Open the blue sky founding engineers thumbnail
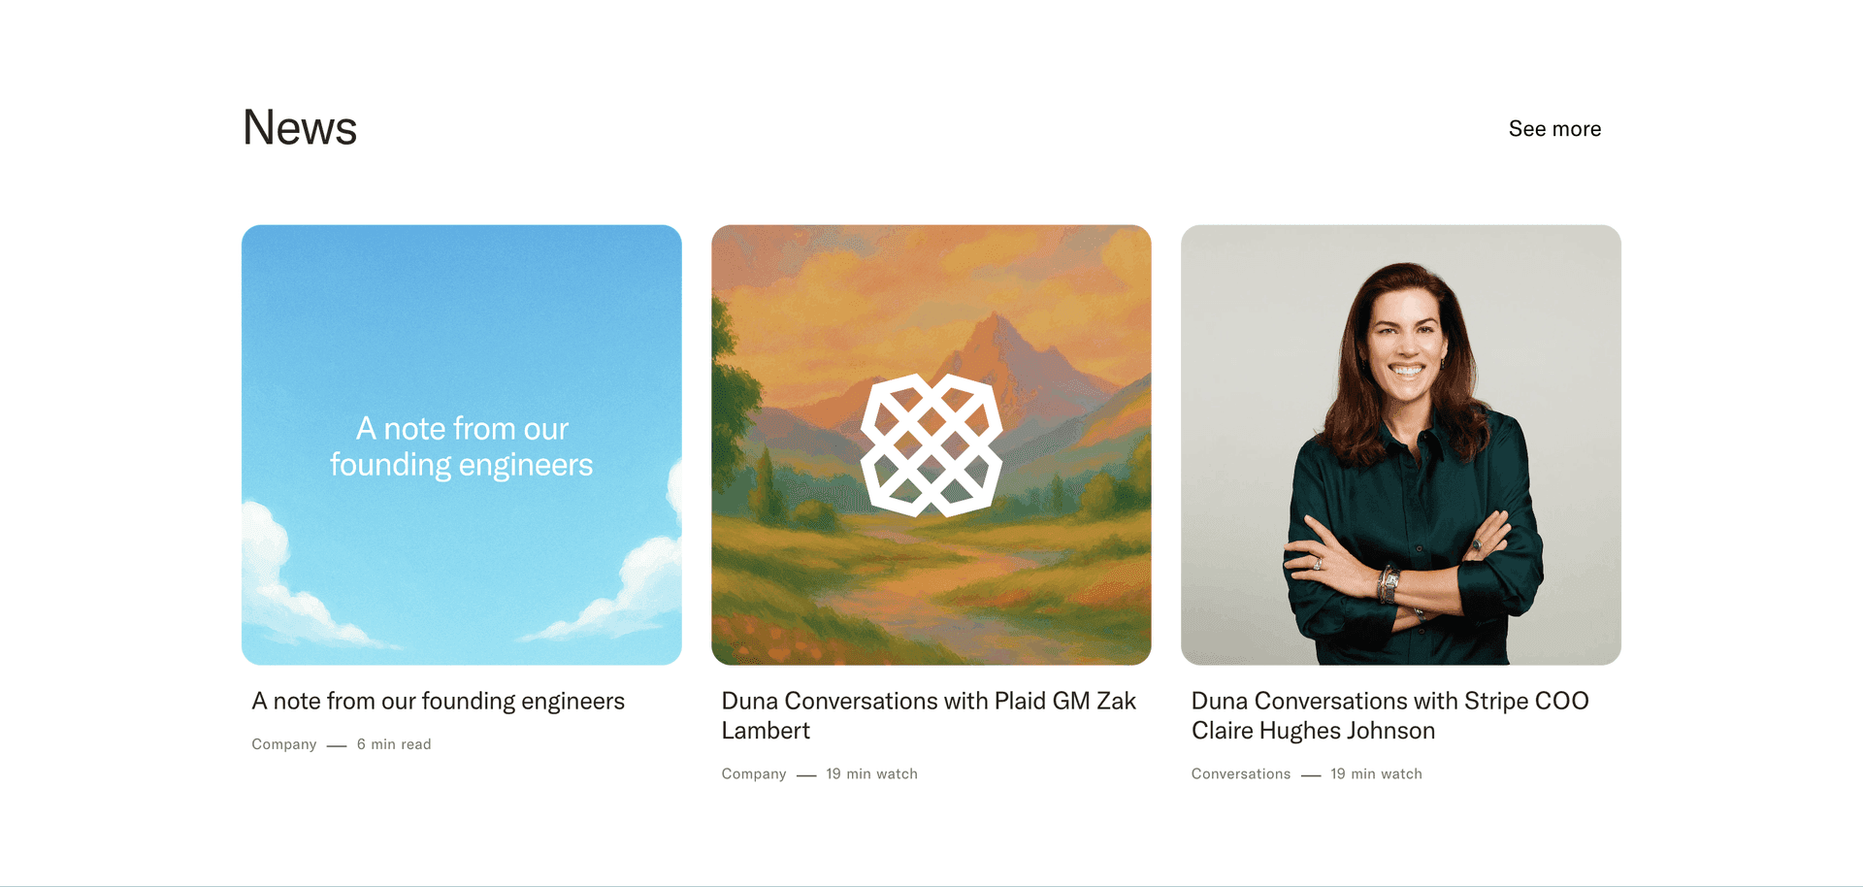This screenshot has width=1863, height=887. point(462,444)
